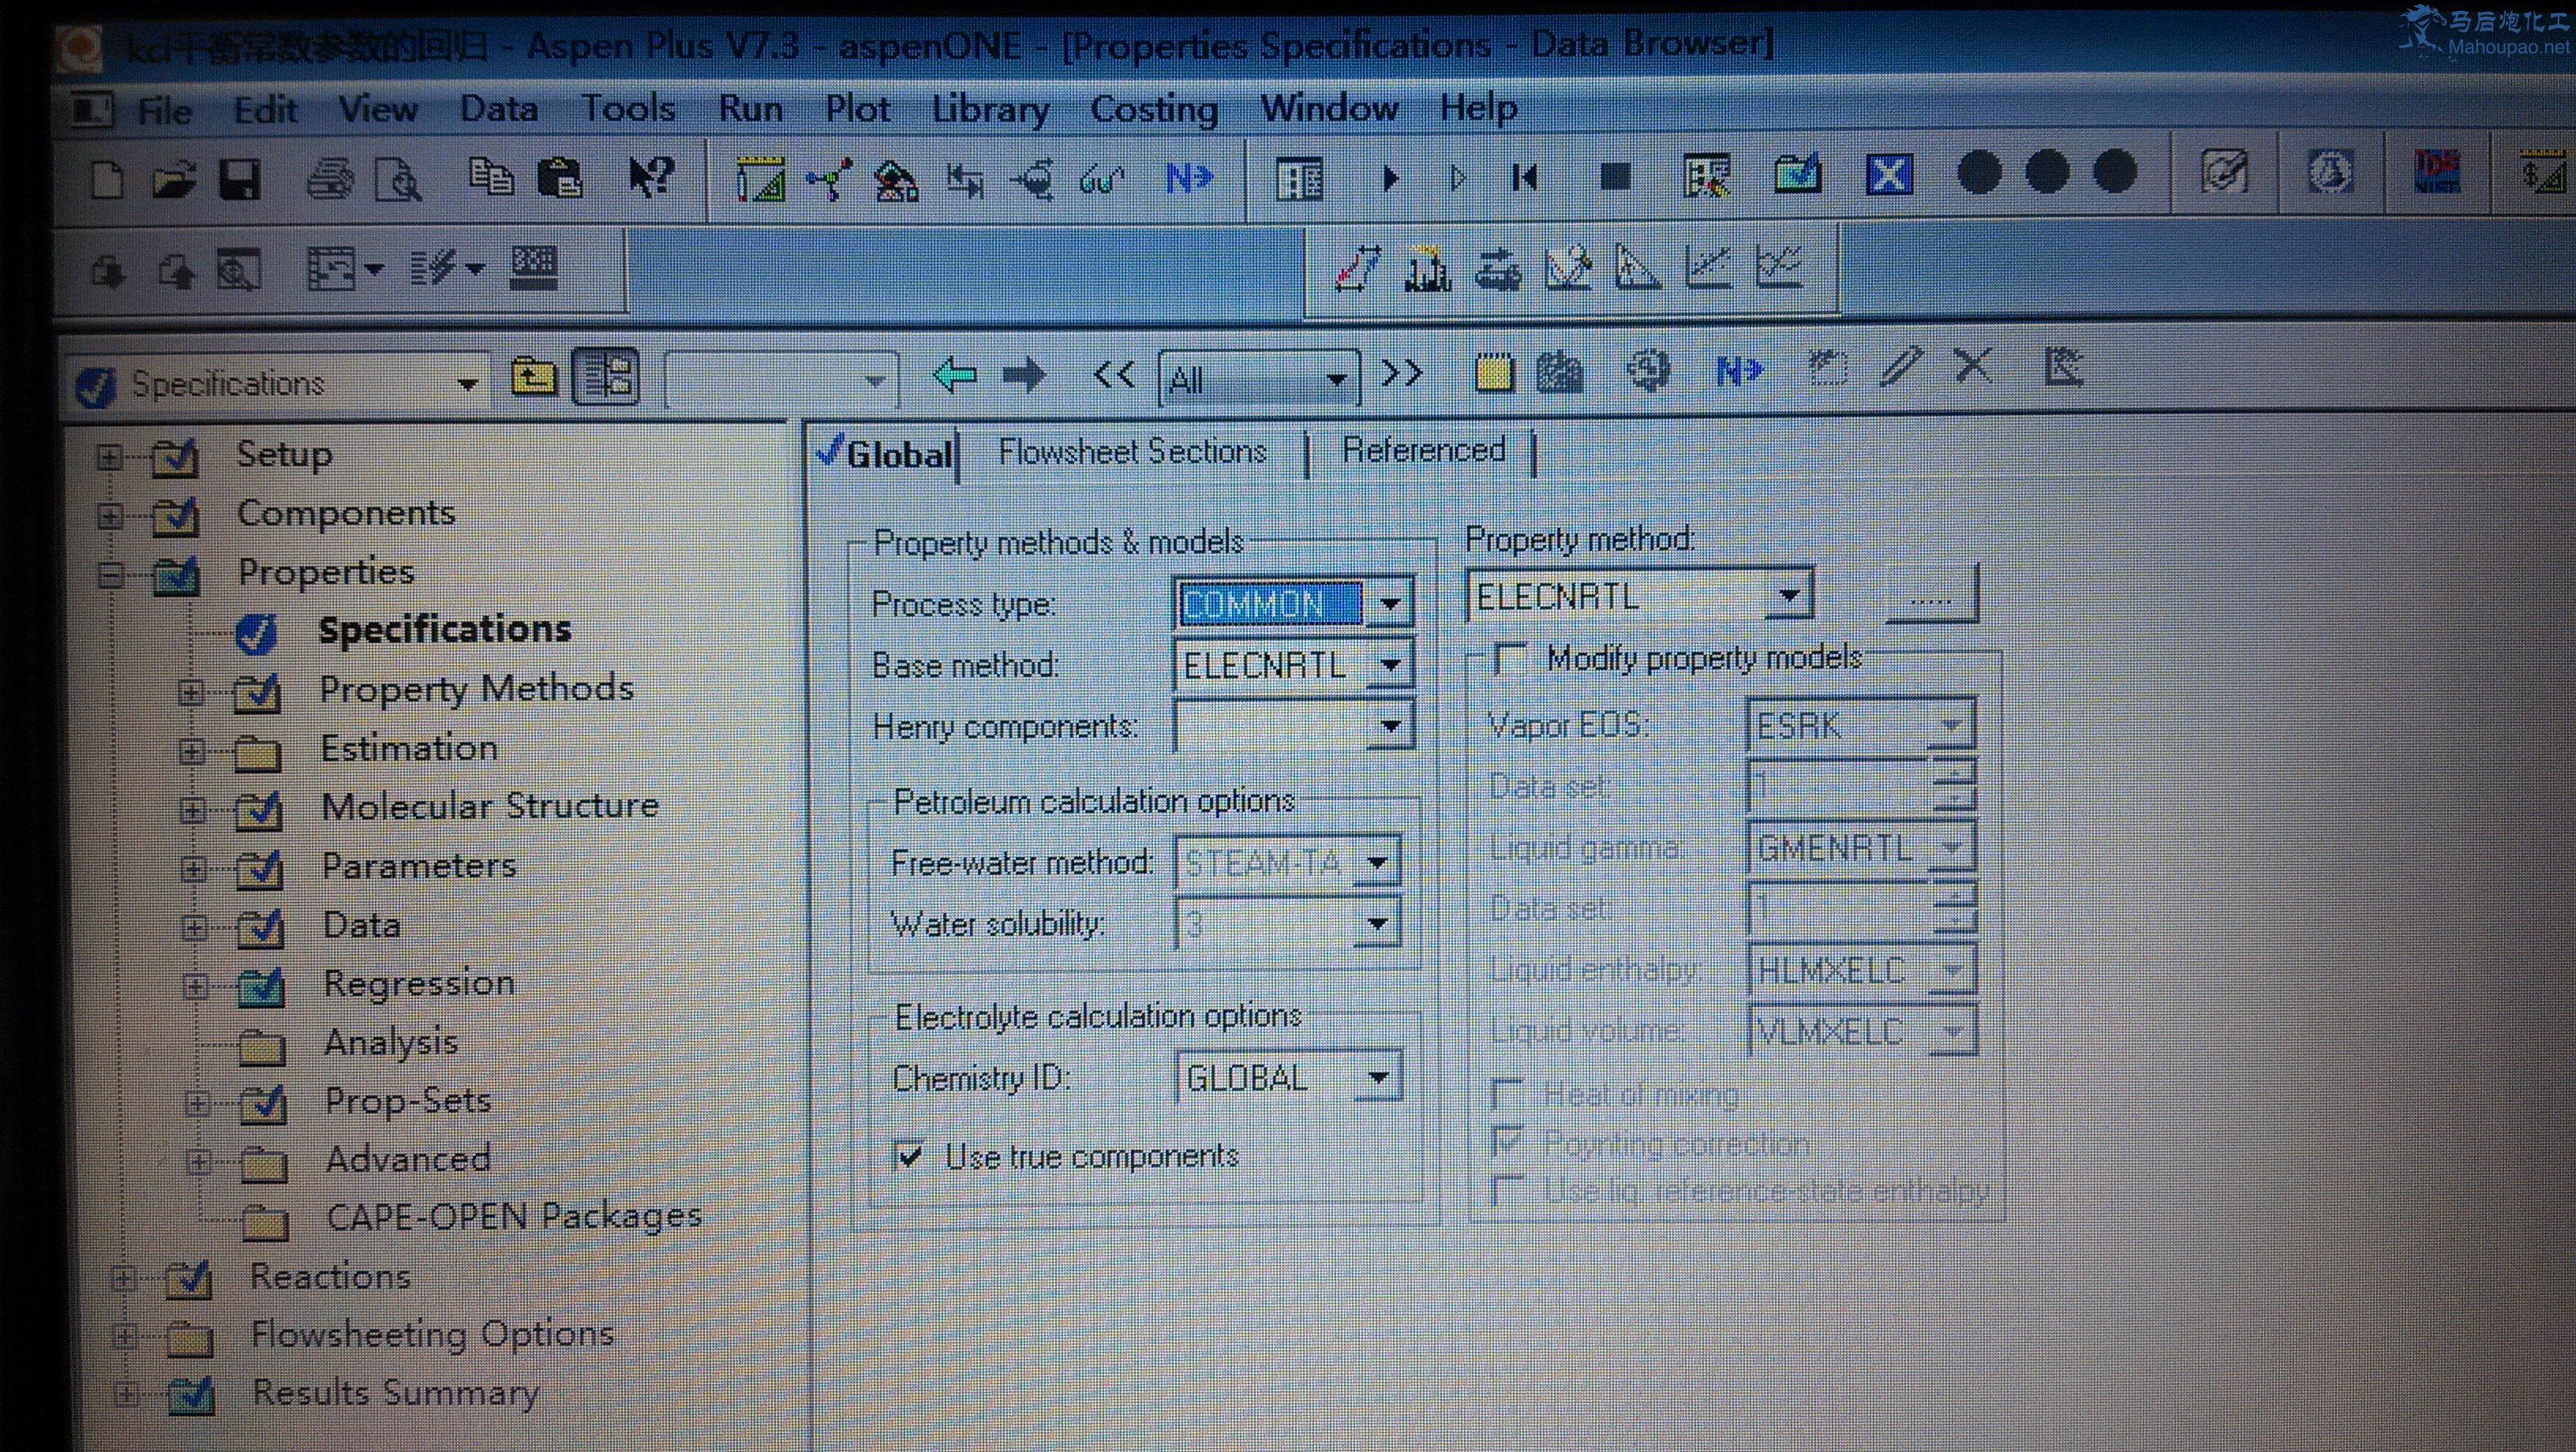The image size is (2576, 1452).
Task: Expand the Parameters tree node
Action: click(x=193, y=868)
